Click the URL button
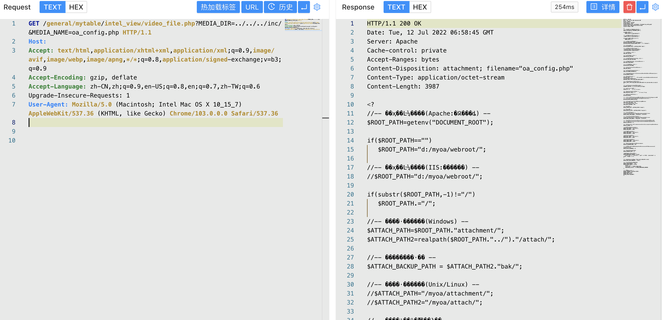The width and height of the screenshot is (662, 320). click(252, 7)
